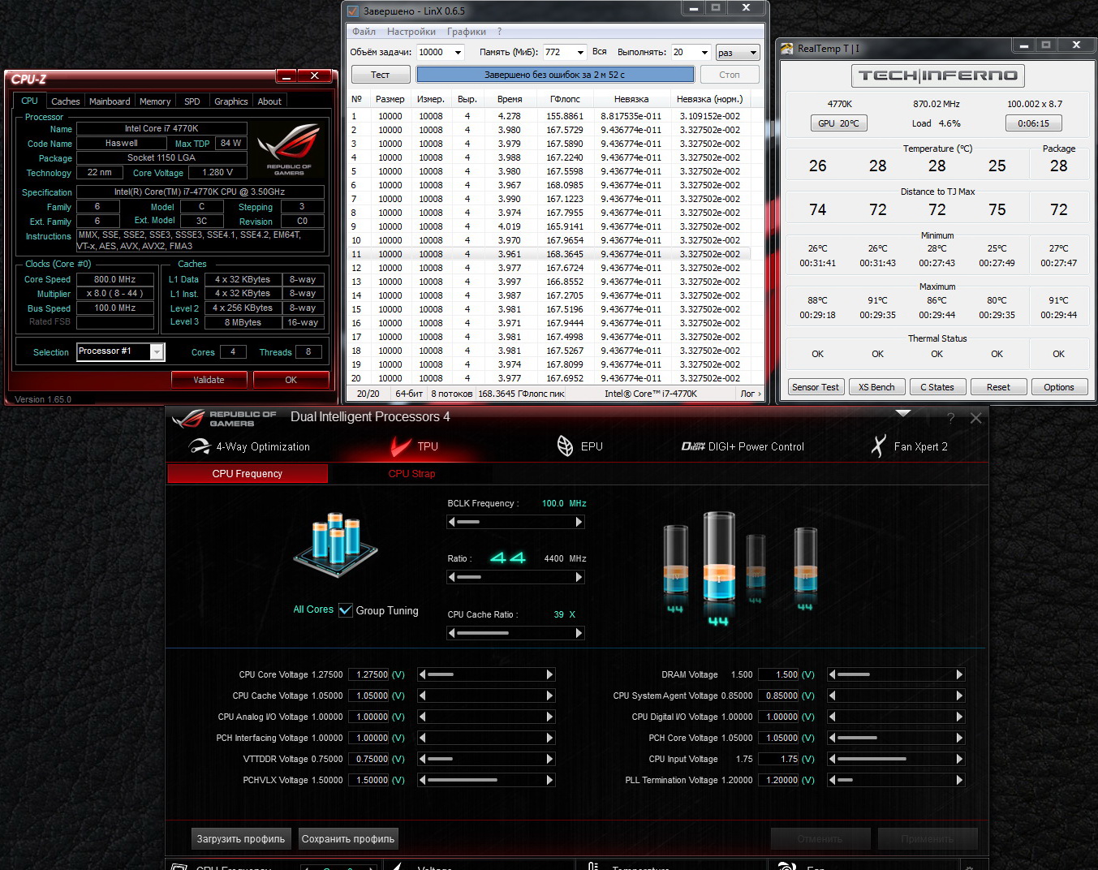
Task: Switch to the Caches tab in CPU-Z
Action: 66,101
